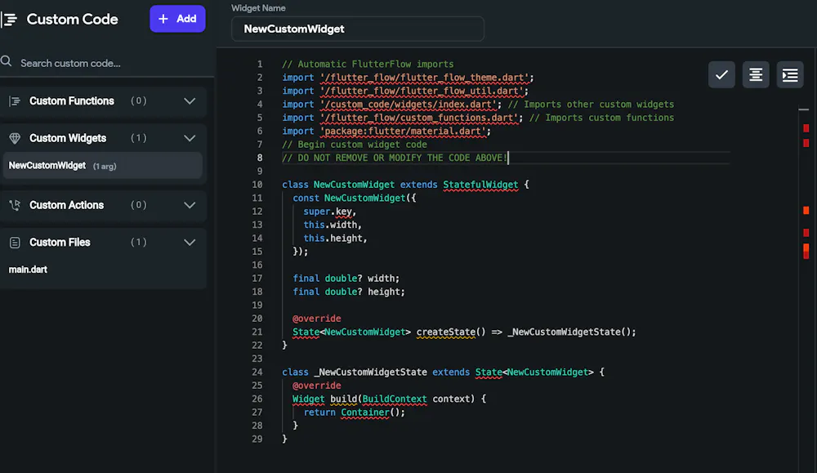The image size is (817, 473).
Task: Click the Custom Files document icon
Action: (x=15, y=243)
